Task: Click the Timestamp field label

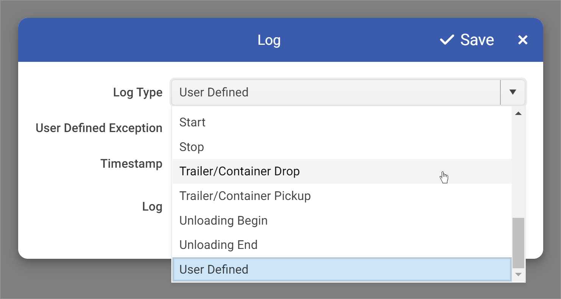Action: [x=131, y=164]
